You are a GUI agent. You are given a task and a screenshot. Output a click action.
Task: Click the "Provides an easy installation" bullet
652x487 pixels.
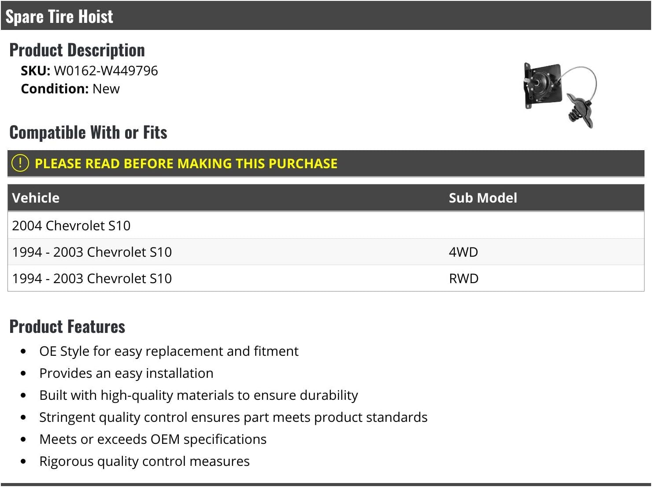[126, 373]
